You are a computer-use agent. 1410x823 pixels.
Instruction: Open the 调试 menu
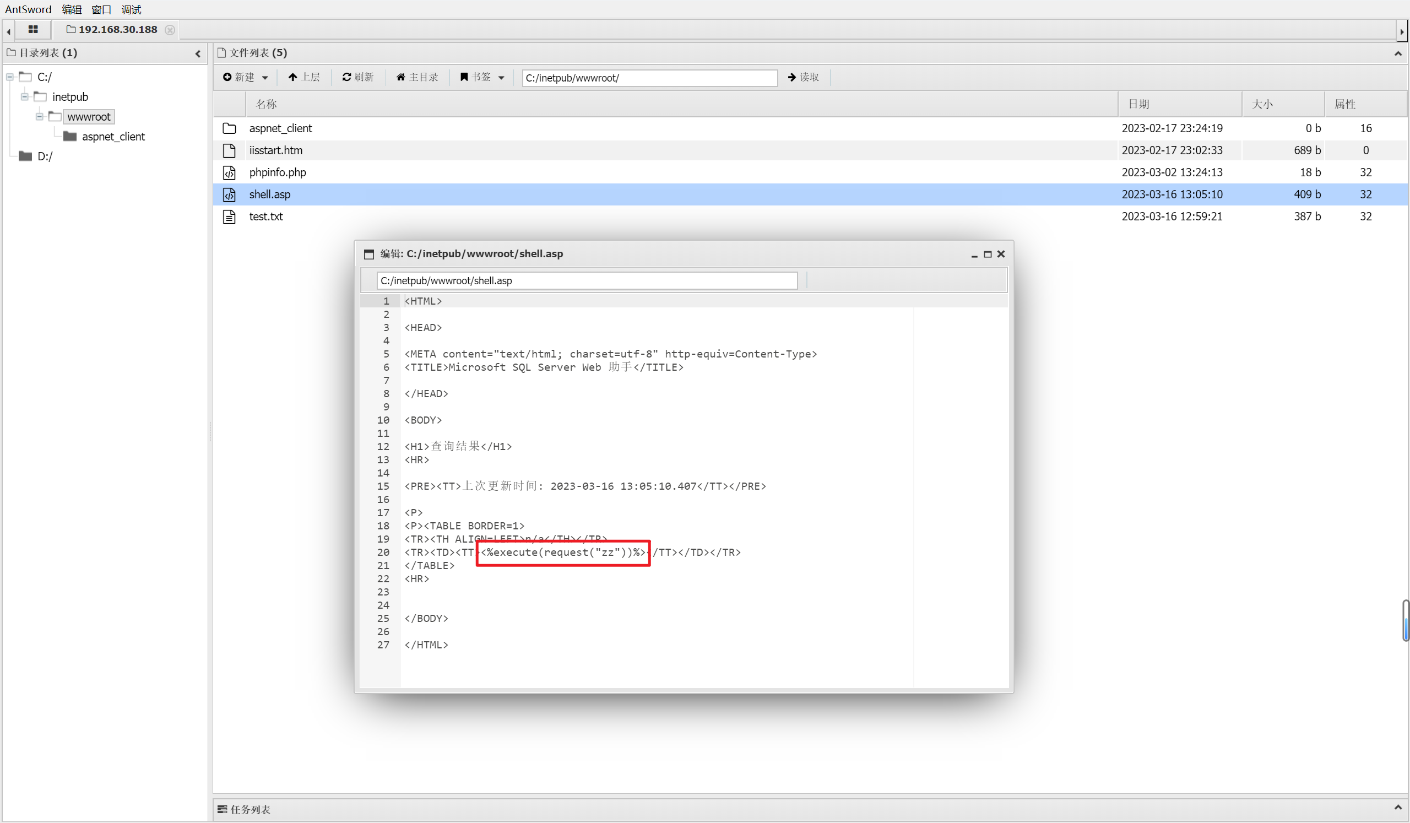click(132, 9)
